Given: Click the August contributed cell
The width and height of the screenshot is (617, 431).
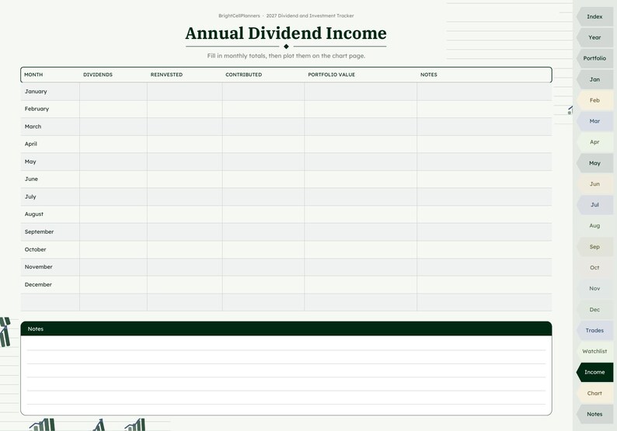Looking at the screenshot, I should coord(263,214).
